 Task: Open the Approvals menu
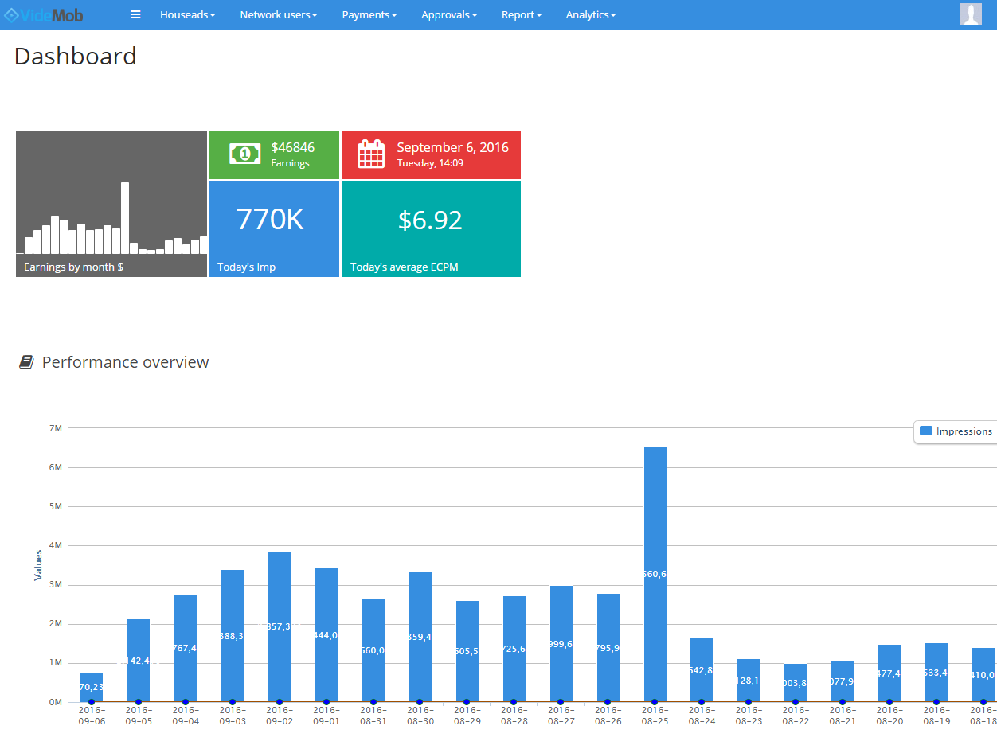point(449,14)
